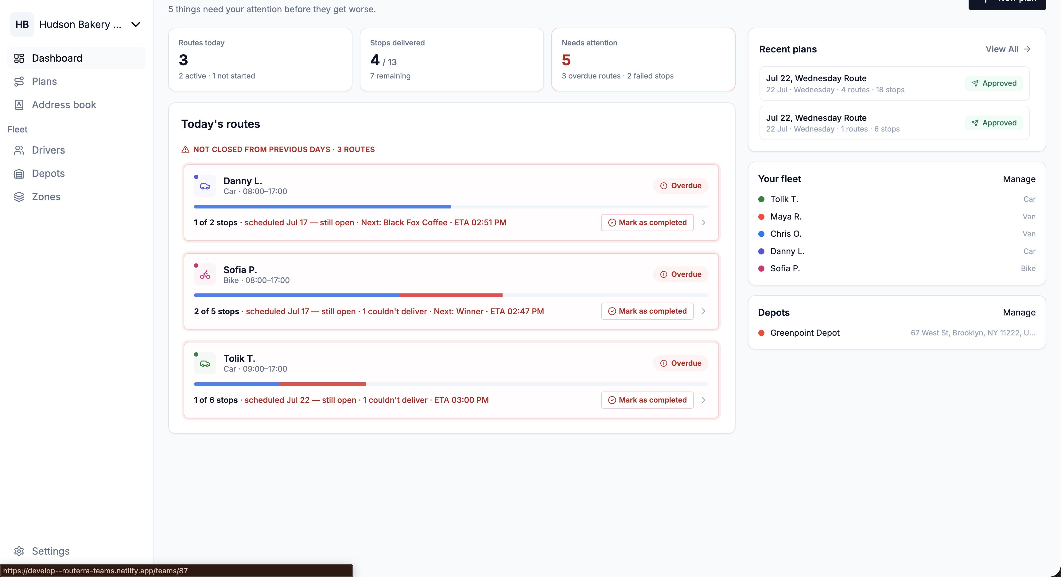The width and height of the screenshot is (1061, 577).
Task: Click the Zones layers icon
Action: pos(19,197)
